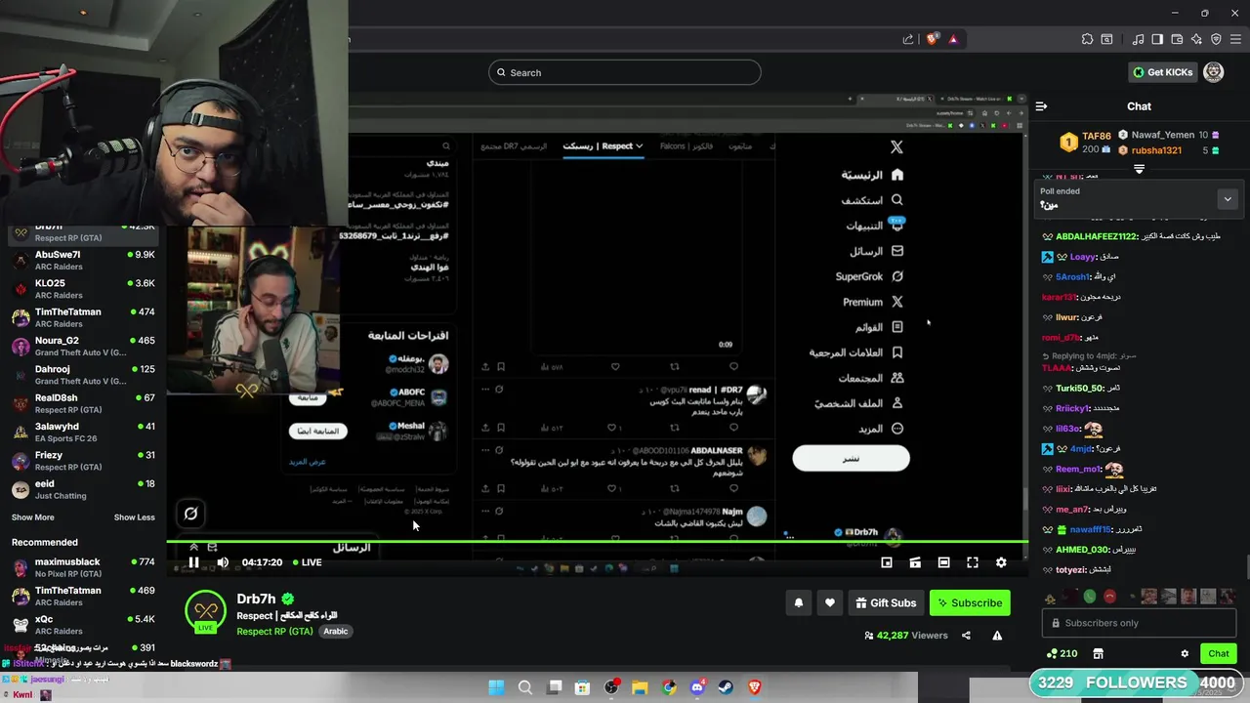Report the stream warning icon
1250x703 pixels.
[997, 636]
